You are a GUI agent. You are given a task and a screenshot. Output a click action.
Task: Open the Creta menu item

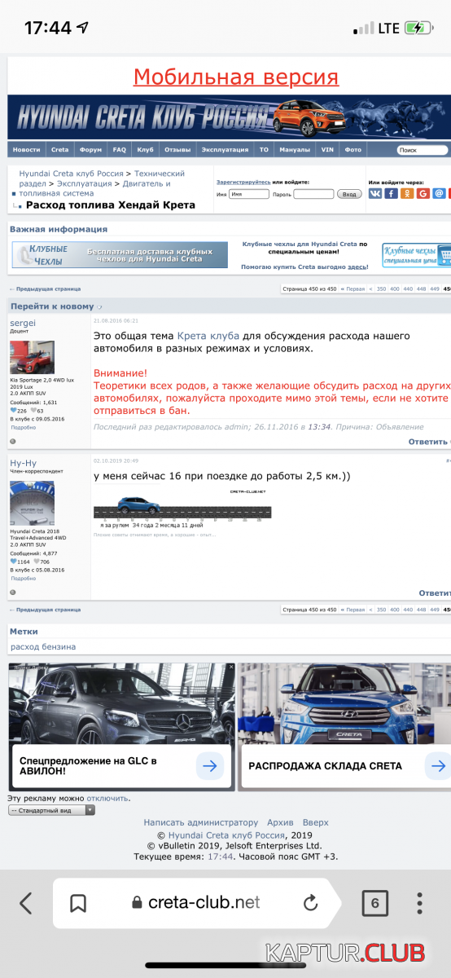[60, 150]
